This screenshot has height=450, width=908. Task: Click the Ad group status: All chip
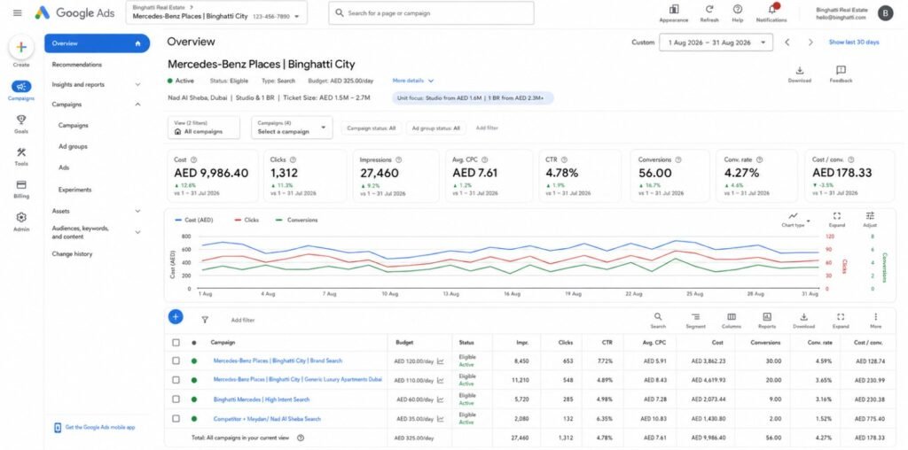click(x=435, y=128)
